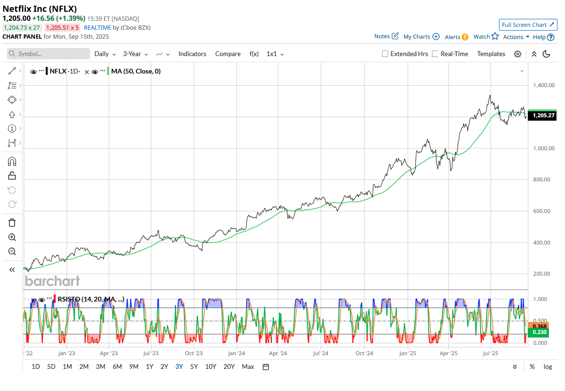Screen dimensions: 565x391
Task: Delete drawings with the trash icon
Action: pyautogui.click(x=12, y=222)
